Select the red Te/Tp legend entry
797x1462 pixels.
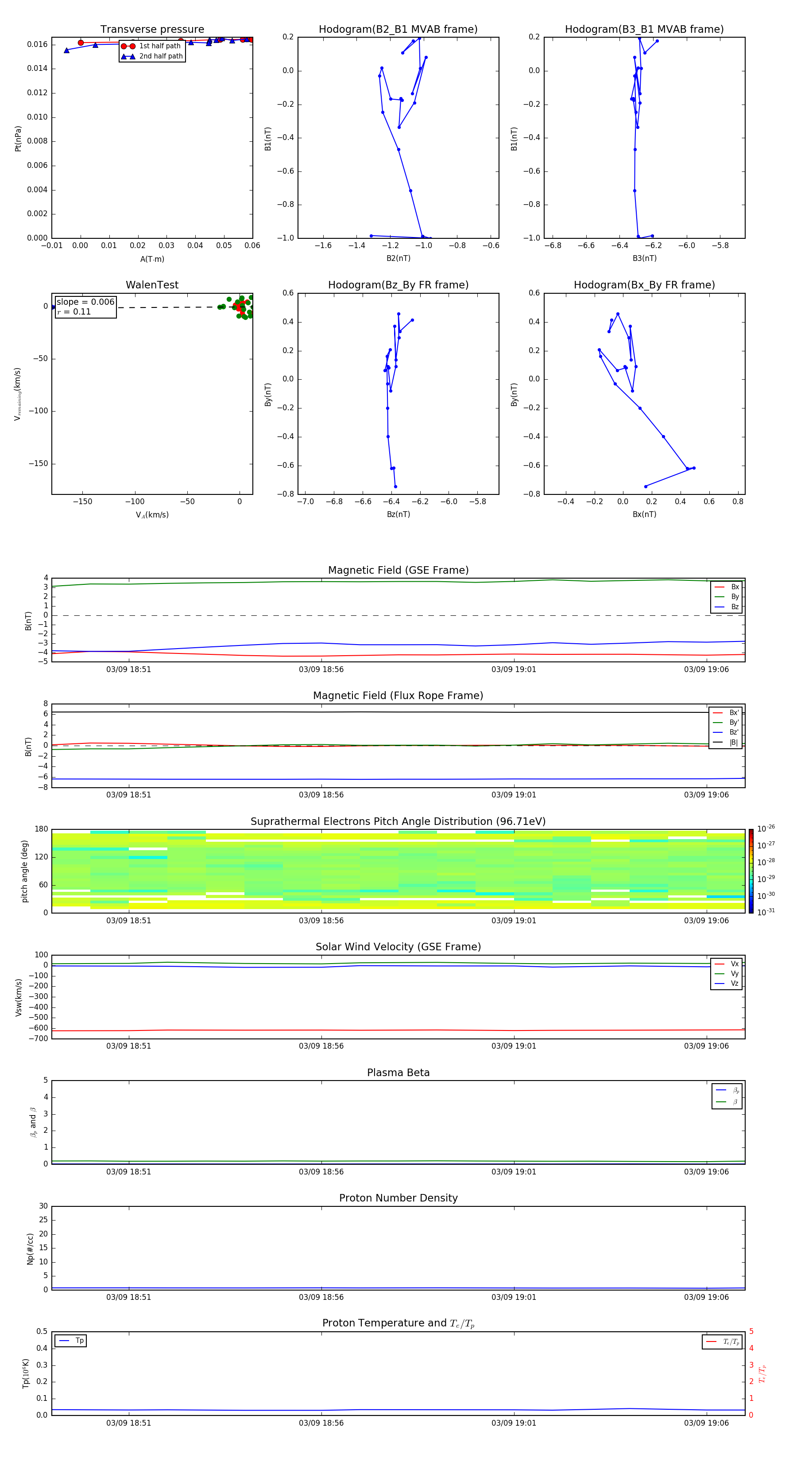tap(722, 1341)
